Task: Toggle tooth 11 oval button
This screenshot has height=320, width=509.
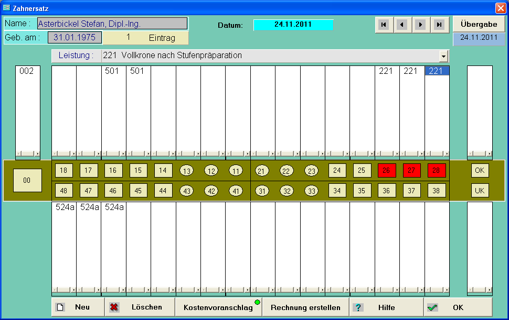Action: (236, 171)
